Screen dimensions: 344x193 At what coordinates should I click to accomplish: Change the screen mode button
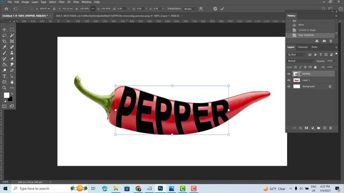pyautogui.click(x=12, y=106)
